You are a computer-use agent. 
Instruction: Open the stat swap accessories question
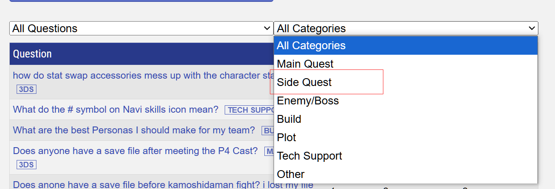click(x=138, y=75)
